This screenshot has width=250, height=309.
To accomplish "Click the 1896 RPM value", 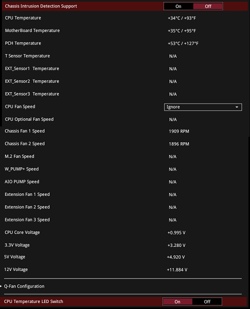I will coord(179,144).
